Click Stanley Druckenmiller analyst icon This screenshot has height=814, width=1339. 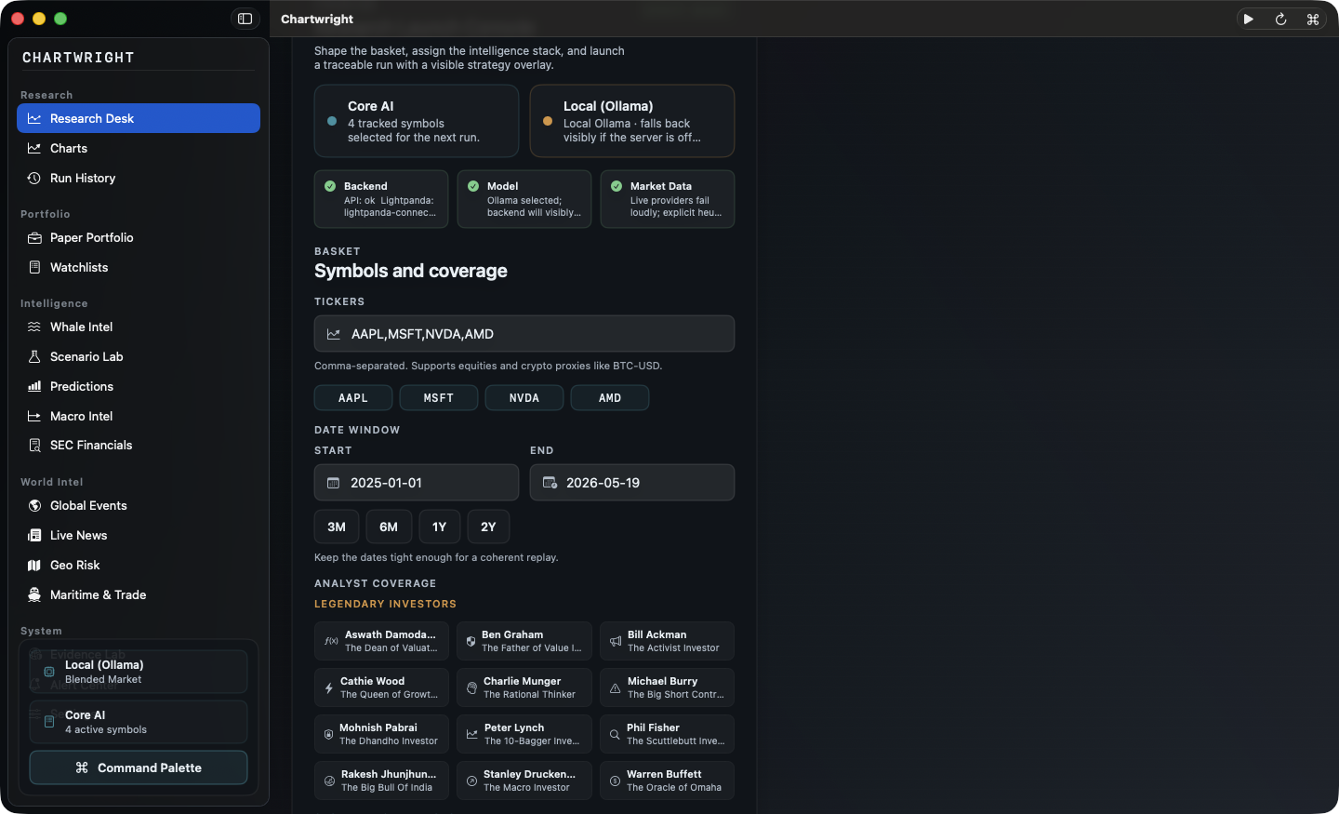(x=471, y=781)
